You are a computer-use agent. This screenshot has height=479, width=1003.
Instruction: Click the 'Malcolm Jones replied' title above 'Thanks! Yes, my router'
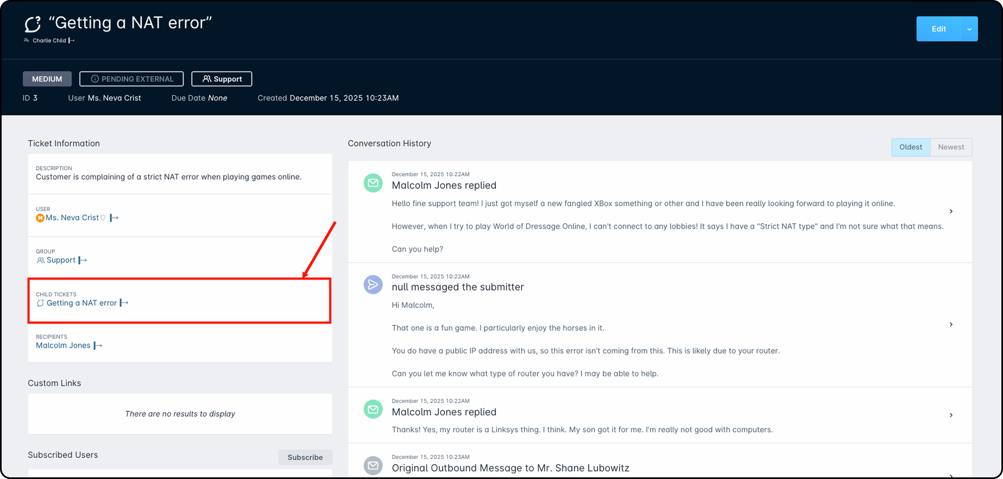click(444, 412)
